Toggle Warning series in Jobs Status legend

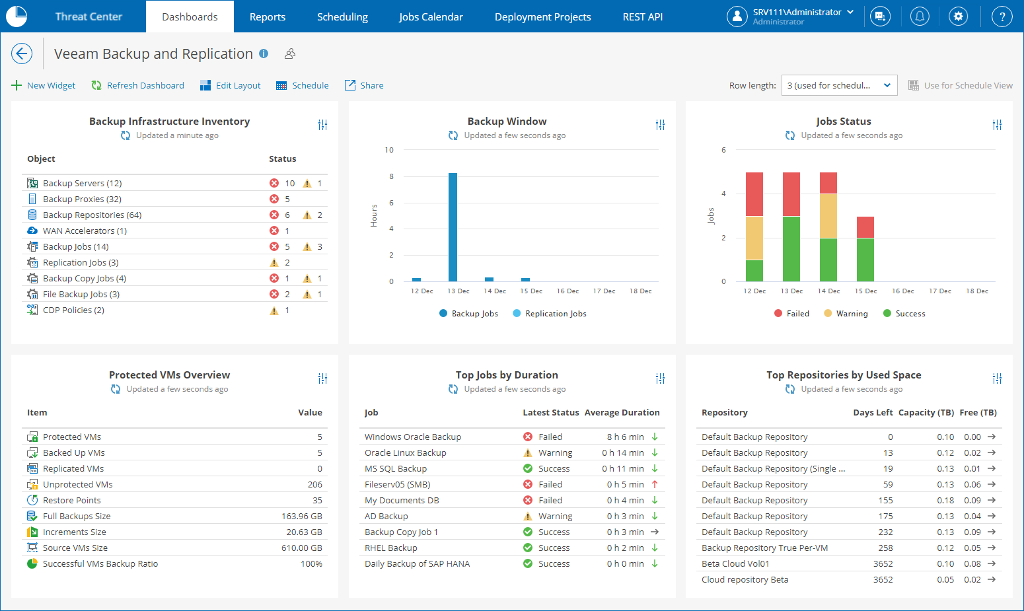tap(846, 314)
